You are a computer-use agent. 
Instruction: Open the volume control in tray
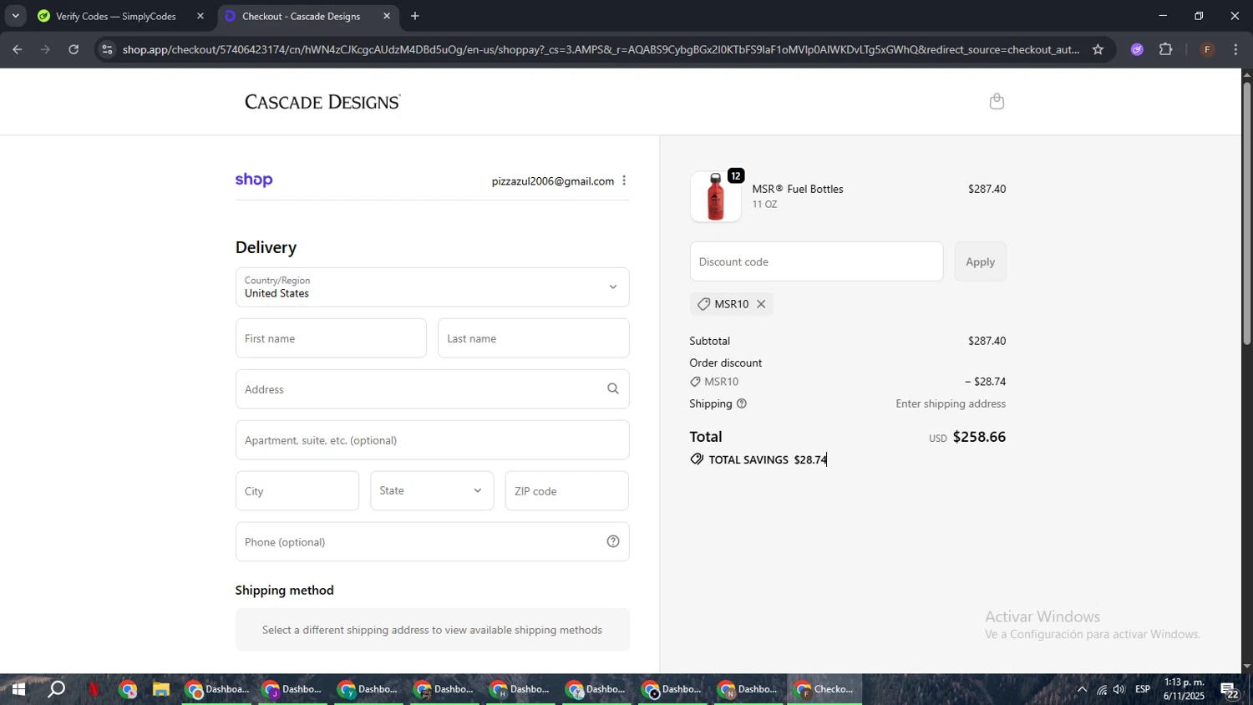1119,690
